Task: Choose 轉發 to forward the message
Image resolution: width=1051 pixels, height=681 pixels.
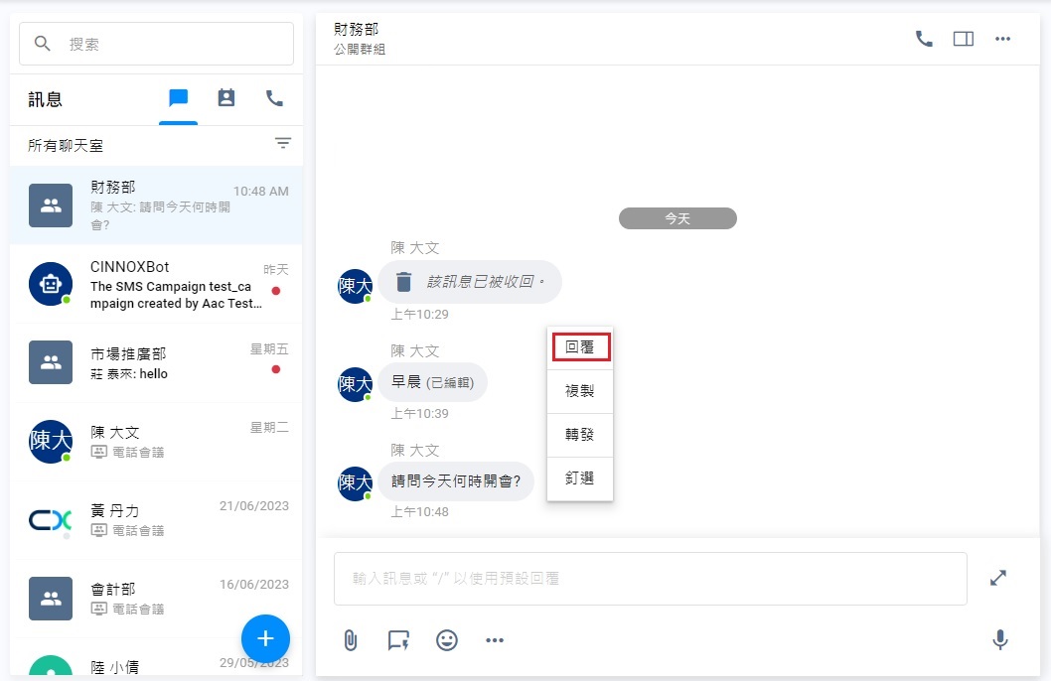Action: 580,434
